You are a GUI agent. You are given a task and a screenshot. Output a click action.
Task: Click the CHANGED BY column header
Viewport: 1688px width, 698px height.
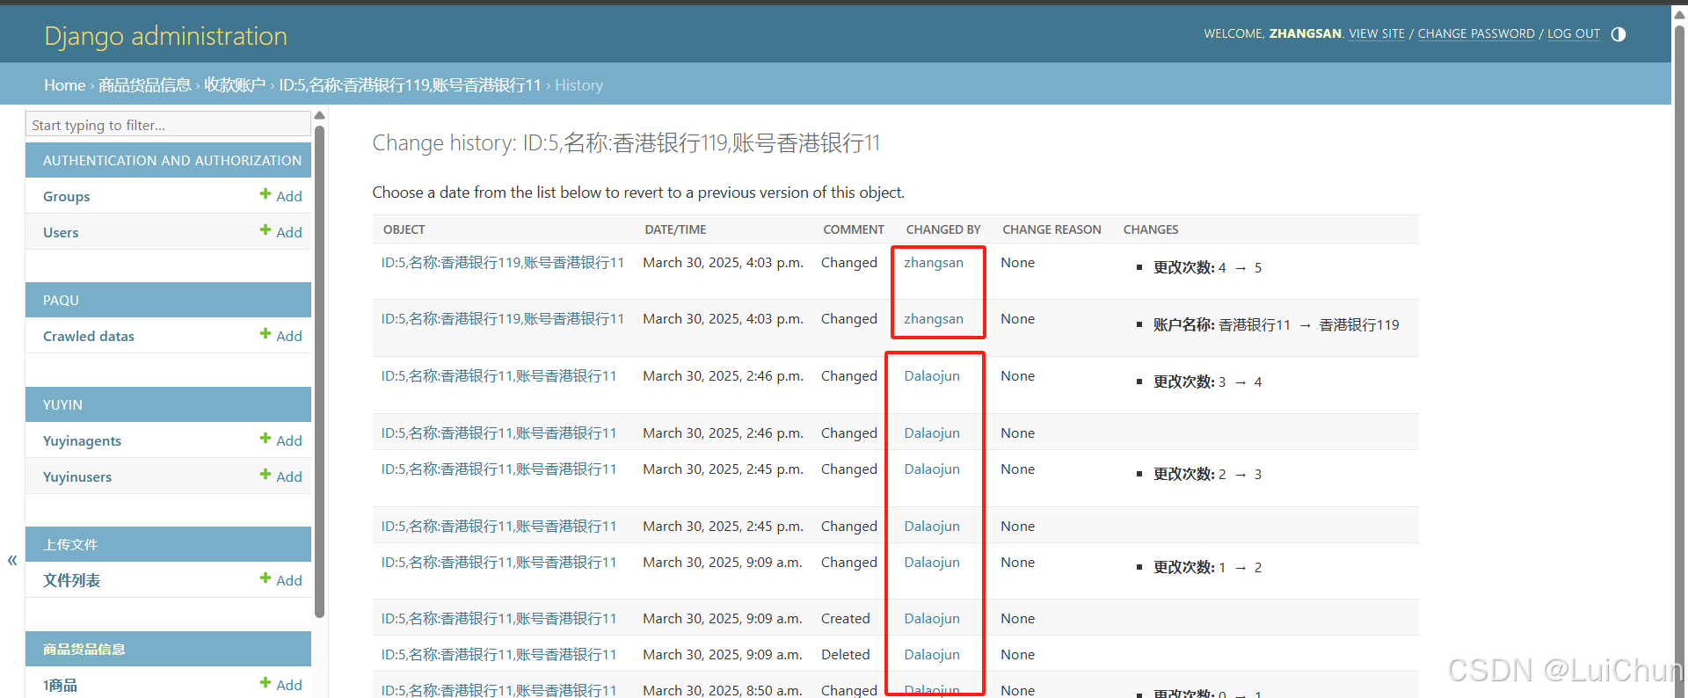point(943,229)
